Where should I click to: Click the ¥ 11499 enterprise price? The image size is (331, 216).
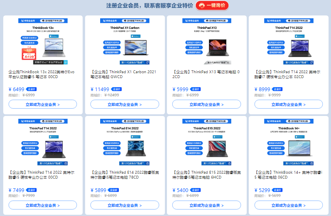[x=100, y=89]
